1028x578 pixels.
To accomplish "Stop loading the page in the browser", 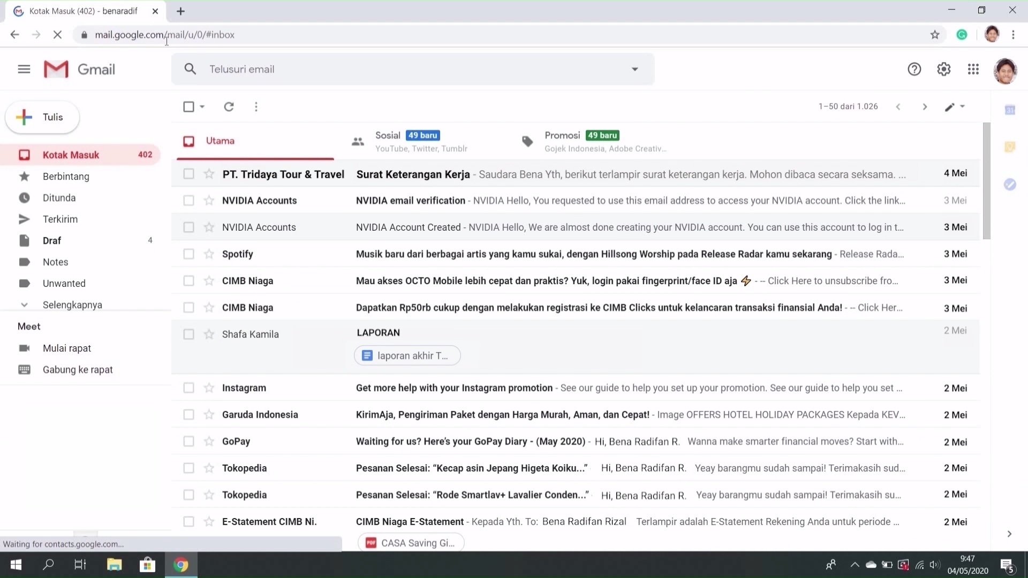I will tap(58, 35).
